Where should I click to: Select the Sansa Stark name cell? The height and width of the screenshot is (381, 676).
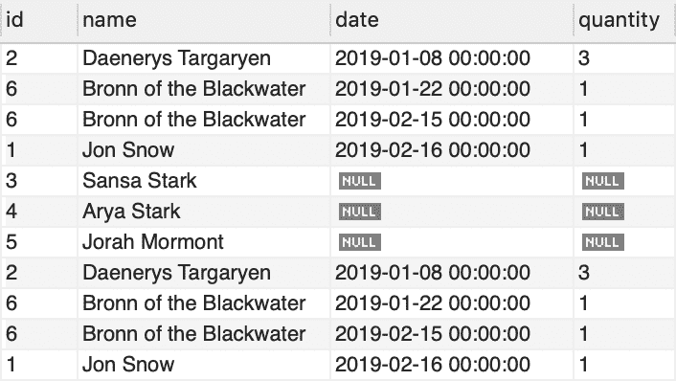(204, 181)
